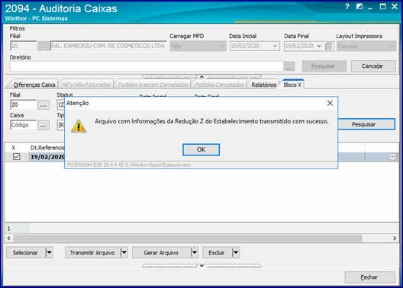Switch to the NF's Não Faturadas tab
Image resolution: width=403 pixels, height=288 pixels.
pos(86,85)
